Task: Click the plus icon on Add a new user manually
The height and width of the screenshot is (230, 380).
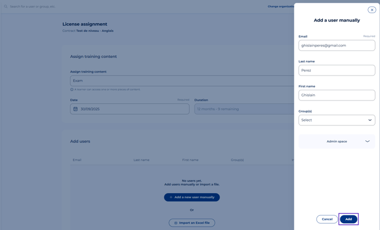Action: [171, 197]
